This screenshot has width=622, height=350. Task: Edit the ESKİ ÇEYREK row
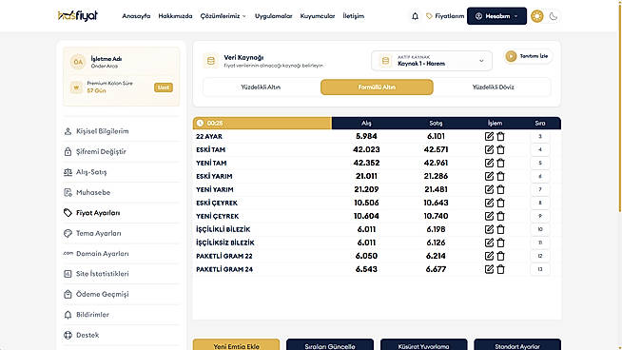[489, 203]
